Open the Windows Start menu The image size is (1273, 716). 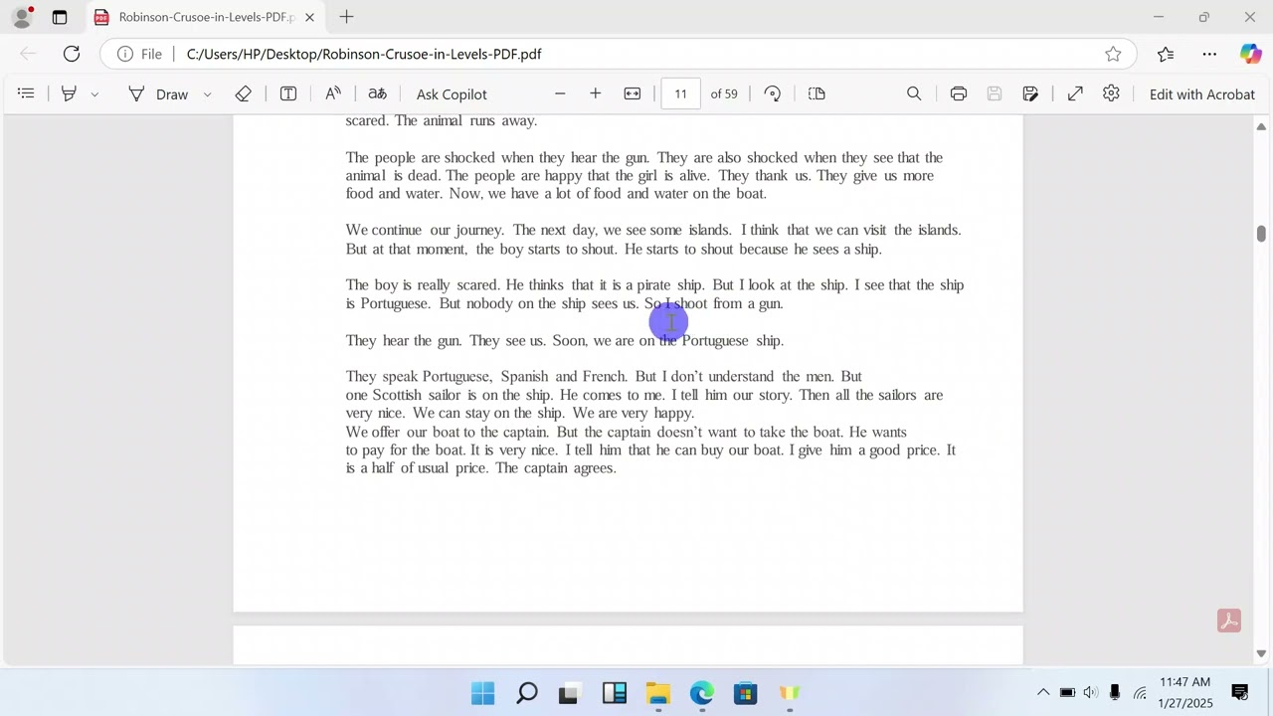coord(483,693)
